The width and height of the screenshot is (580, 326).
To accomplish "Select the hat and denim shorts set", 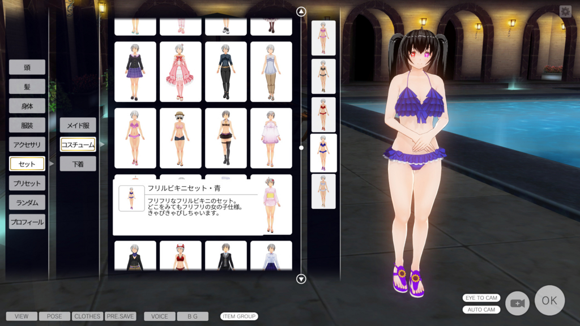I will click(x=181, y=138).
